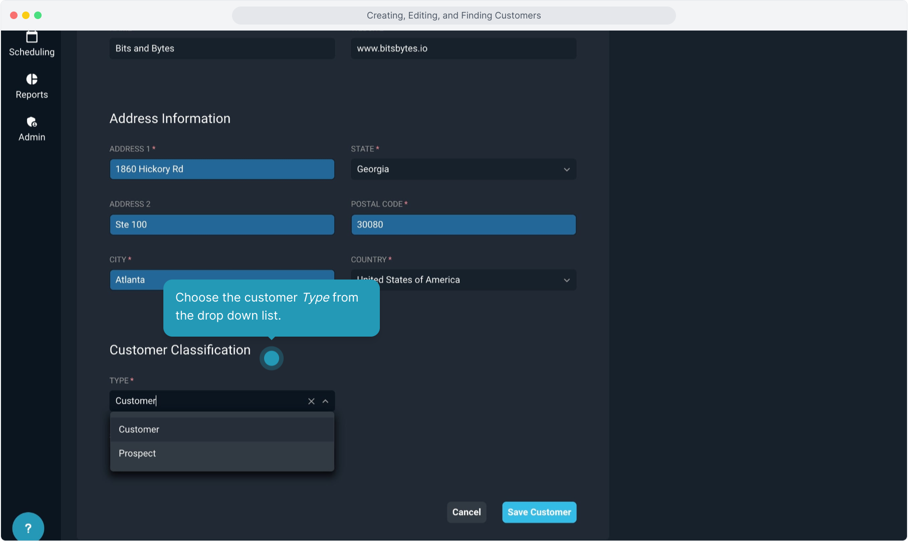The height and width of the screenshot is (541, 908).
Task: Edit the Bits and Bytes name field
Action: [221, 49]
